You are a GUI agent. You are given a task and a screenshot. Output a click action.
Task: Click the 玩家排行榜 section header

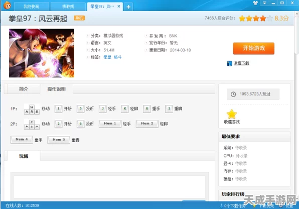(254, 194)
